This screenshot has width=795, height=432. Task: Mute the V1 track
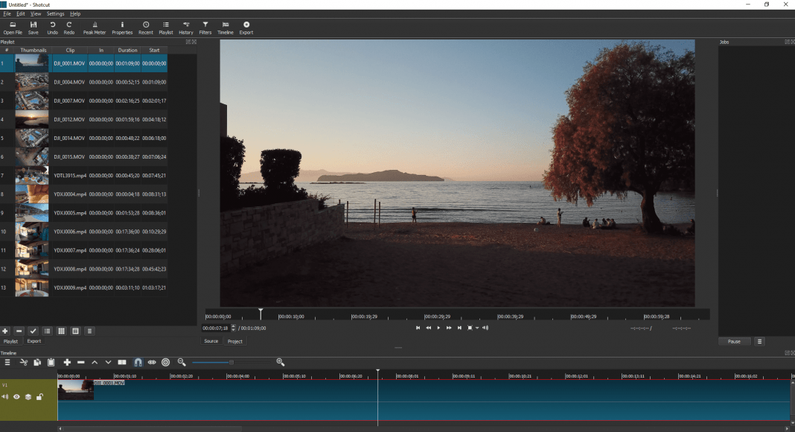(7, 397)
